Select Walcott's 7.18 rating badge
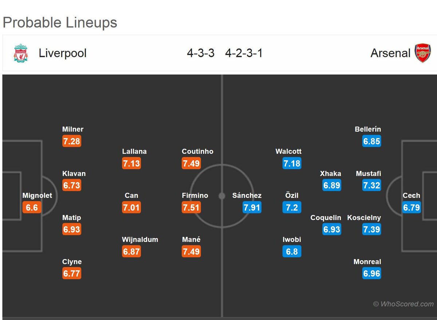Image resolution: width=437 pixels, height=320 pixels. point(292,163)
